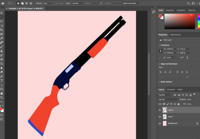Switch to the Patterns tab
This screenshot has width=200, height=139.
pyautogui.click(x=191, y=10)
